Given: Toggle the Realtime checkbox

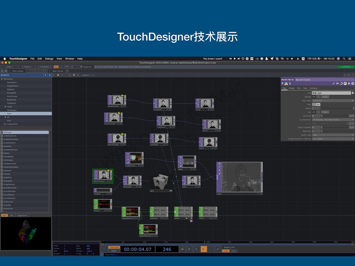Looking at the screenshot, I should pos(81,67).
